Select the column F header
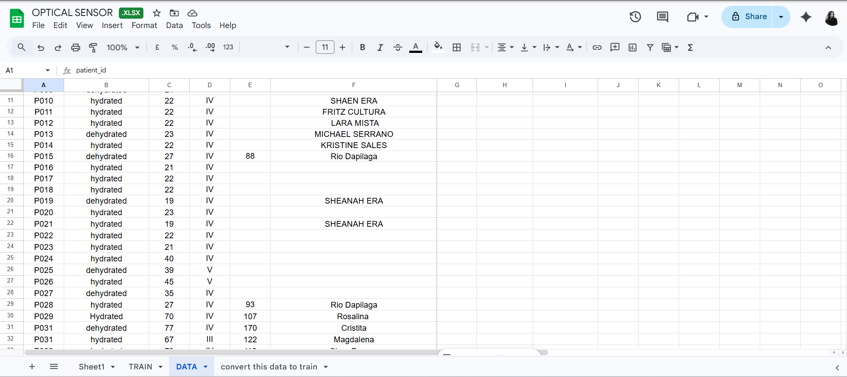 point(354,85)
